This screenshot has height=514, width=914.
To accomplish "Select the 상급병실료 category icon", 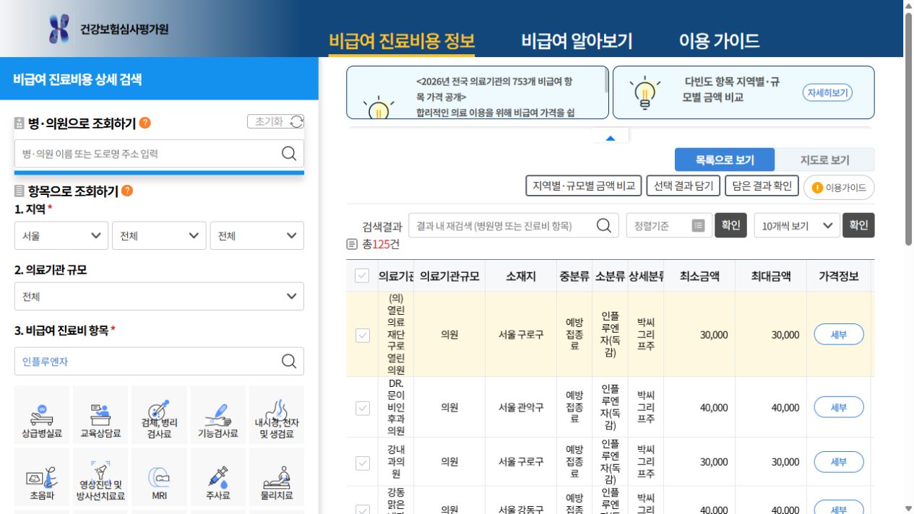I will (41, 414).
